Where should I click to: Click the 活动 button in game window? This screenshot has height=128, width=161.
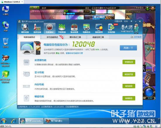click(x=35, y=8)
